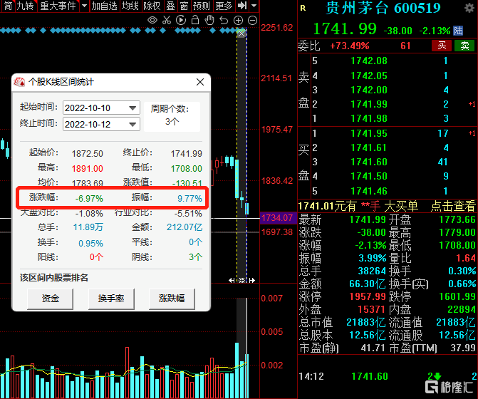Select buy level 1 price 1741.95

click(369, 133)
